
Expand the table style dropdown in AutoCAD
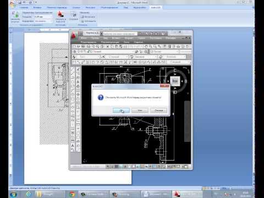(156, 57)
